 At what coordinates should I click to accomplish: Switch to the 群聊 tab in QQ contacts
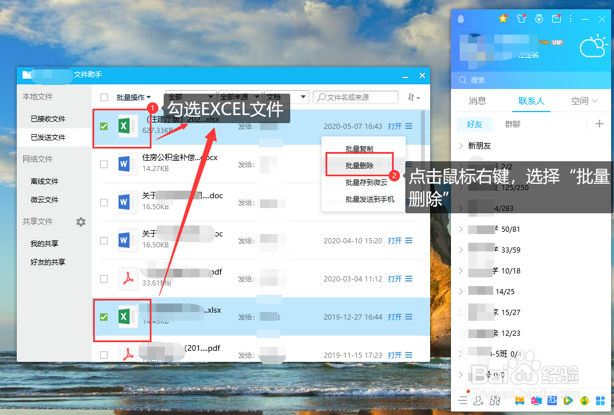click(x=513, y=124)
